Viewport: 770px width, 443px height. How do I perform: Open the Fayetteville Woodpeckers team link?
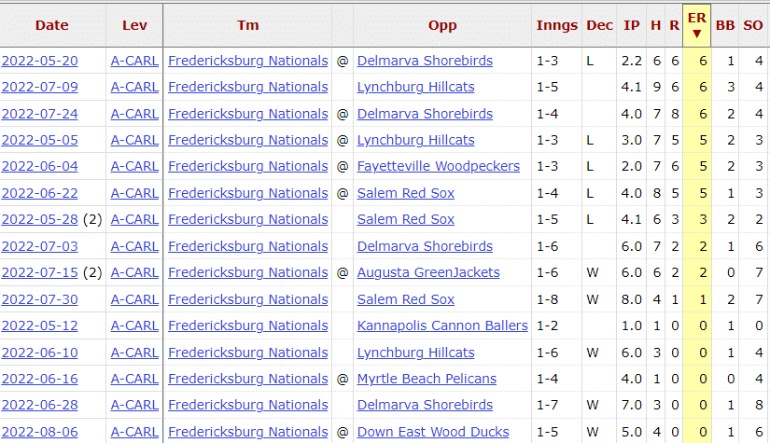[x=438, y=166]
